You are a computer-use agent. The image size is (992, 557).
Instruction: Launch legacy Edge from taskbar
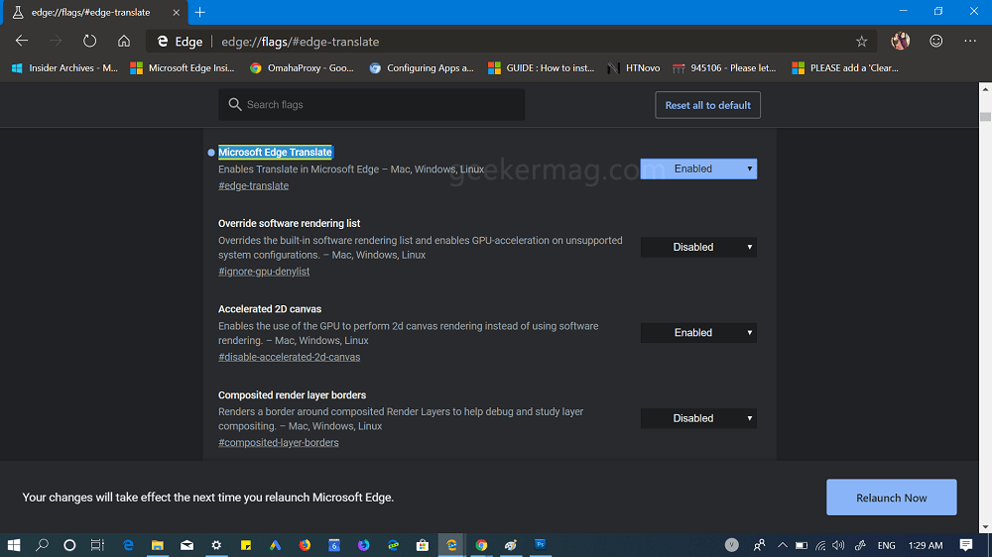128,545
